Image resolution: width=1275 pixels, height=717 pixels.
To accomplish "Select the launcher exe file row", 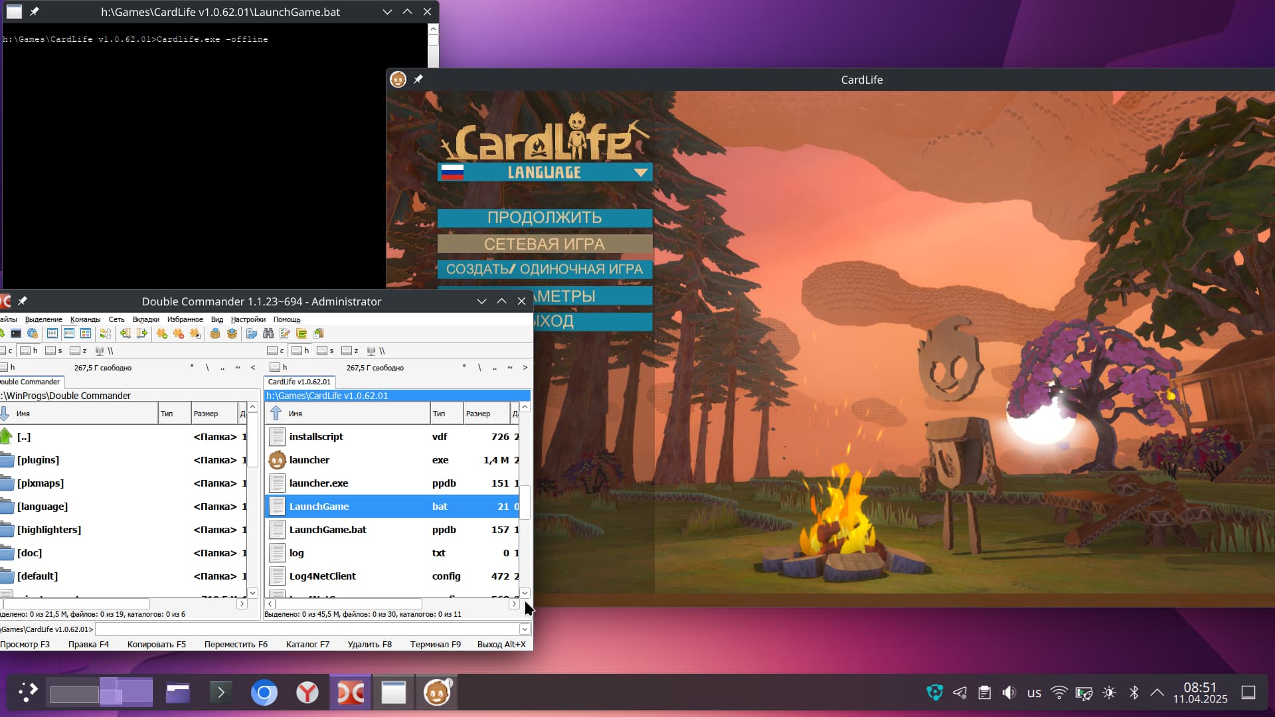I will (392, 459).
